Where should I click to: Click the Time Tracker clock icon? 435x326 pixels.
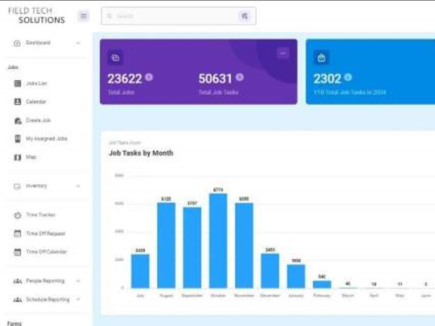(x=17, y=215)
